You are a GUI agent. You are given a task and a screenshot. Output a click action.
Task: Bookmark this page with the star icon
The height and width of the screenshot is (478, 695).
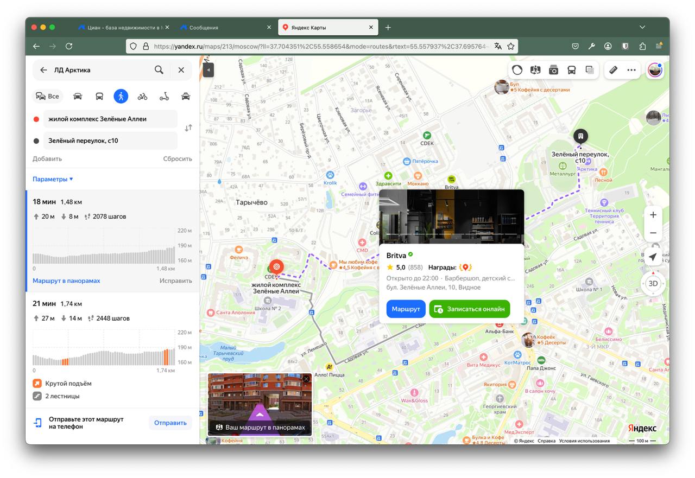(x=511, y=47)
